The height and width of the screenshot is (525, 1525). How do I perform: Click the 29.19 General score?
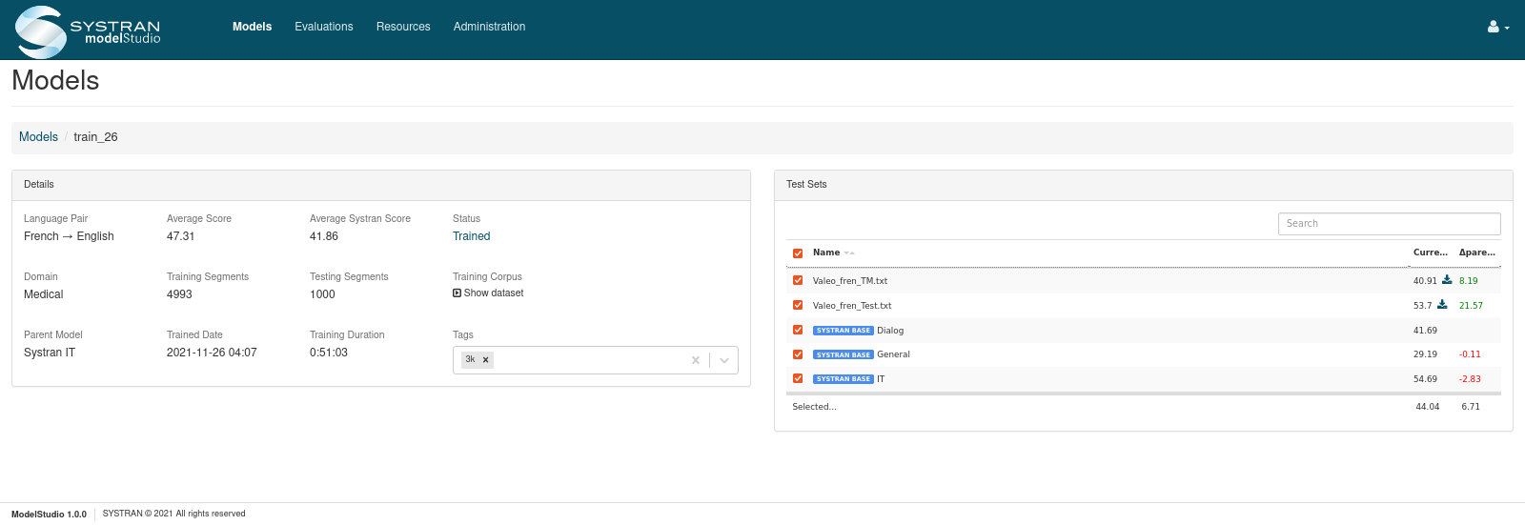[1425, 354]
